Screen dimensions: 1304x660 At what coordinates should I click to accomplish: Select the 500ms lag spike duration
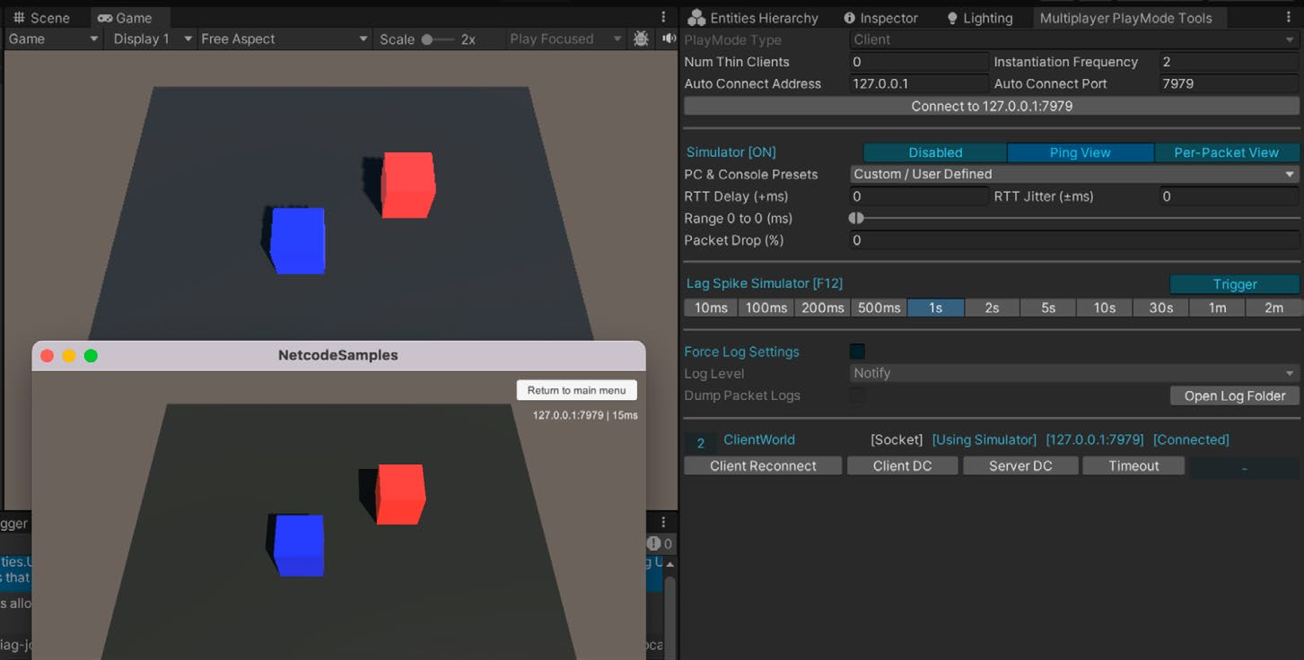[879, 308]
